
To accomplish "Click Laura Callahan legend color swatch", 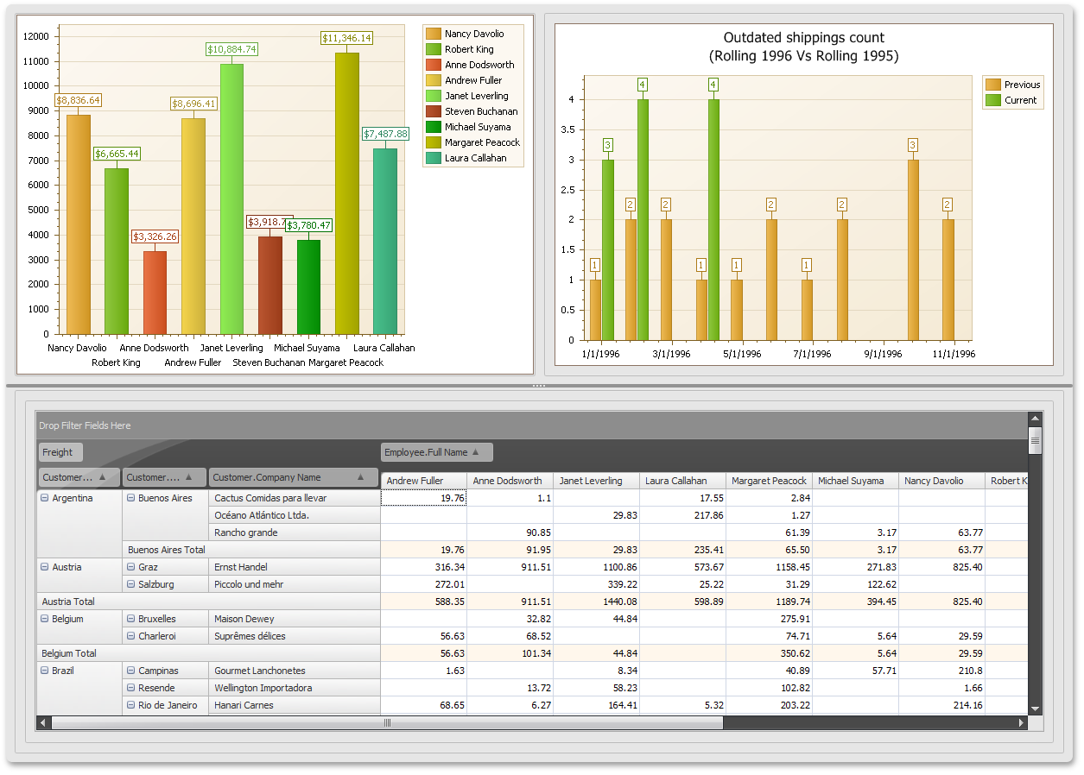I will click(x=434, y=158).
